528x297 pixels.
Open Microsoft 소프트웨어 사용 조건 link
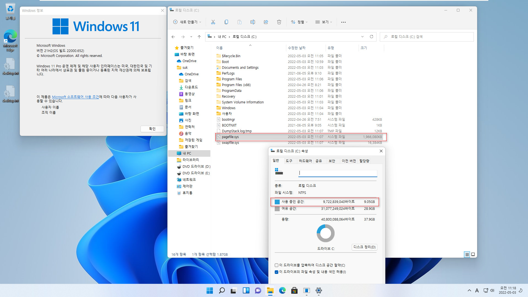click(x=75, y=97)
